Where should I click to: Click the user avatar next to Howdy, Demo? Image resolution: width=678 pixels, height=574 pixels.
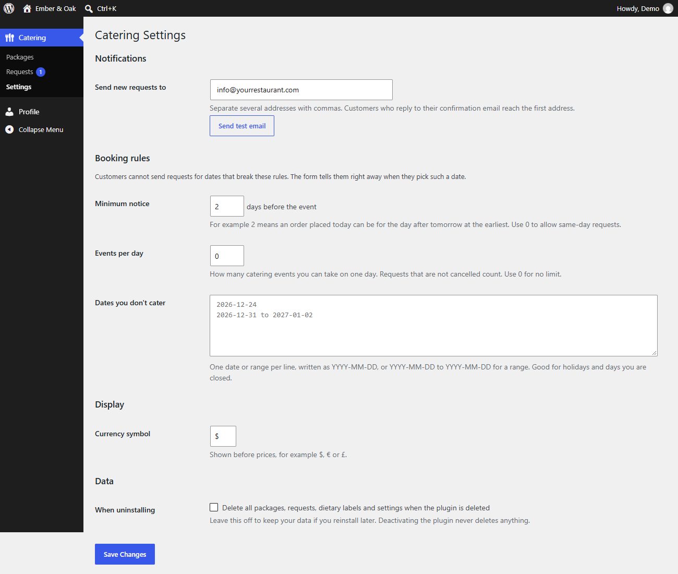[x=668, y=8]
